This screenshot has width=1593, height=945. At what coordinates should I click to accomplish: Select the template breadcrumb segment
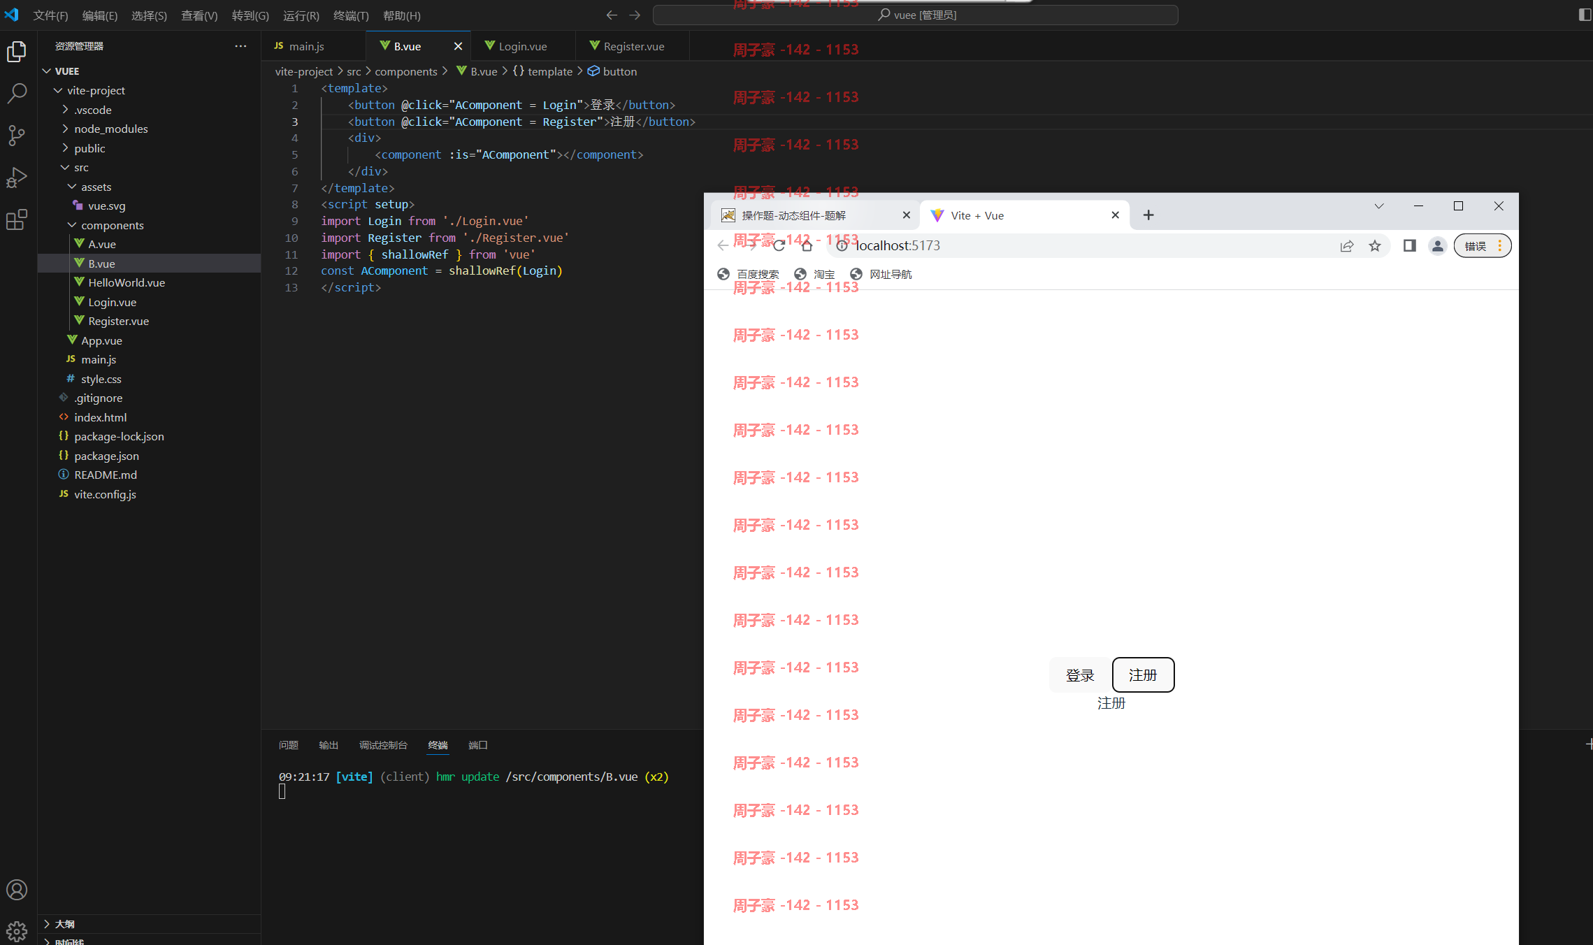click(x=542, y=71)
